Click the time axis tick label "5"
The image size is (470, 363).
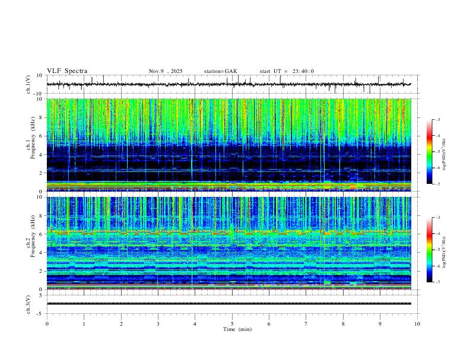(x=232, y=324)
